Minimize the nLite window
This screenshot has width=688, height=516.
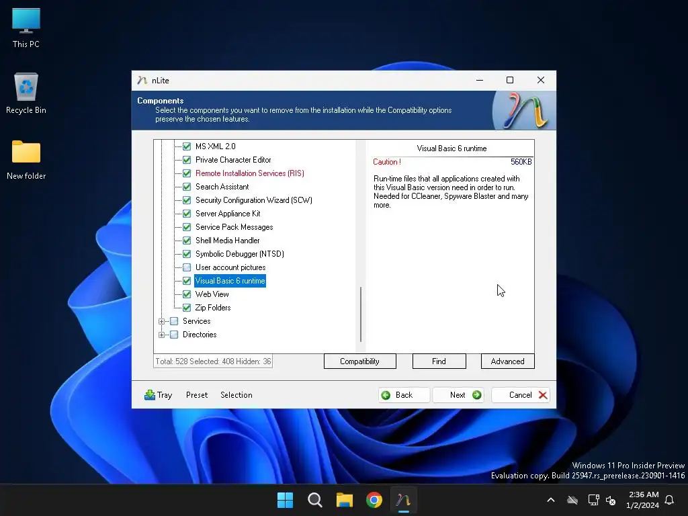click(480, 80)
